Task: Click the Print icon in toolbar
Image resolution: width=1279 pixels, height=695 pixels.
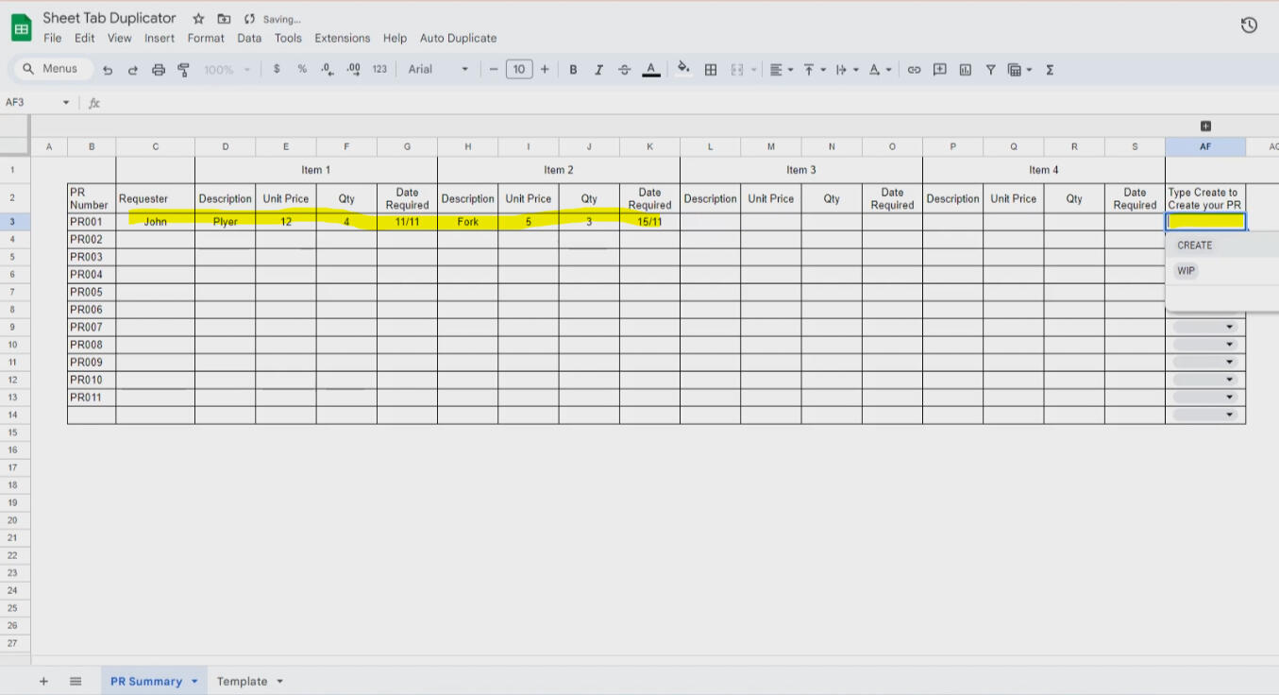Action: [x=159, y=70]
